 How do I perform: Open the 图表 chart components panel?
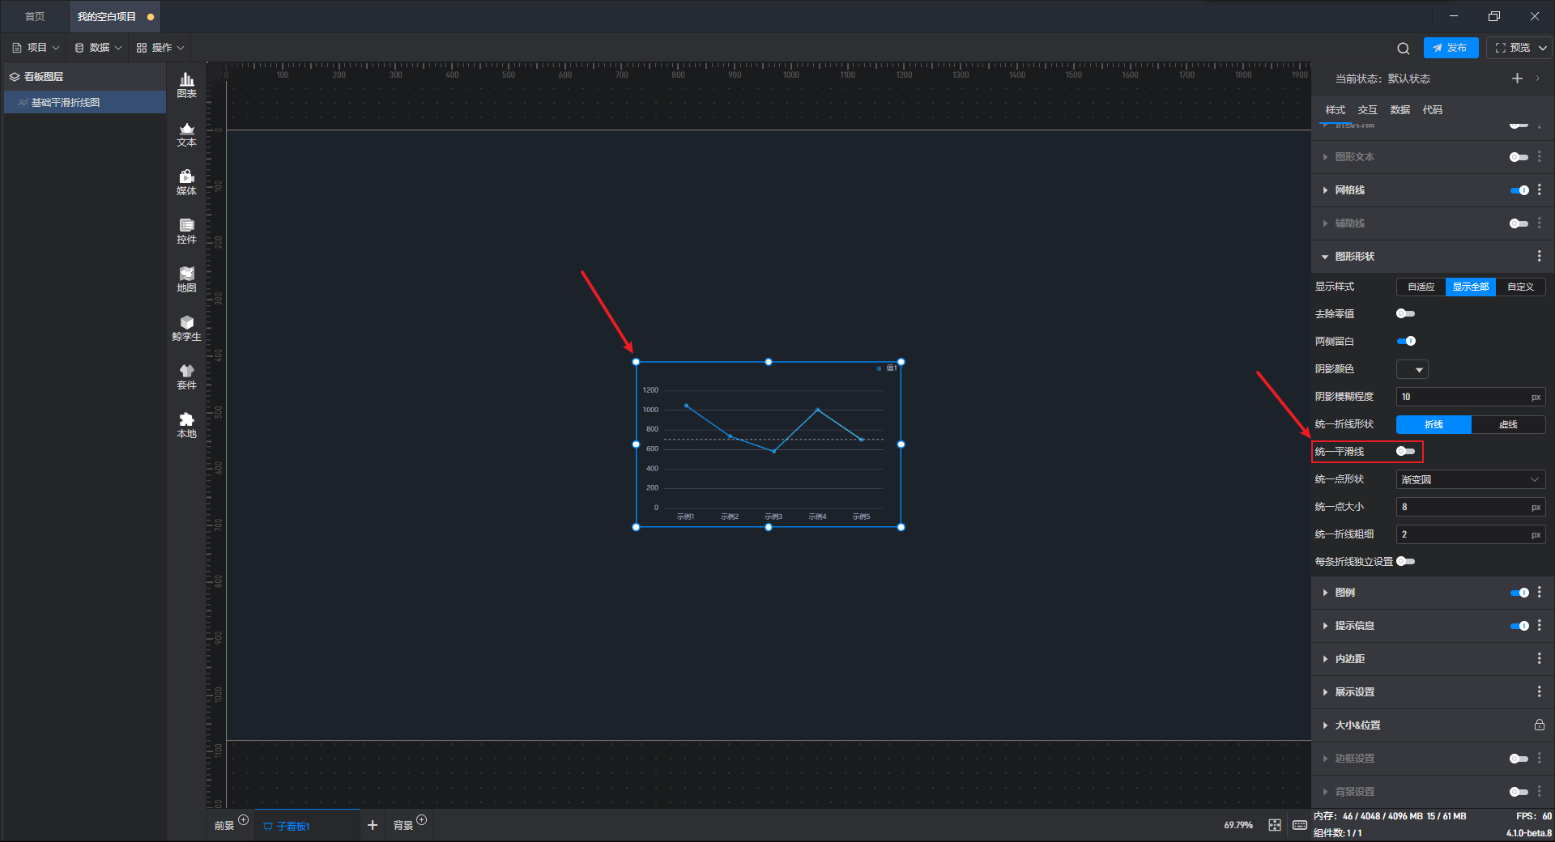(x=186, y=85)
